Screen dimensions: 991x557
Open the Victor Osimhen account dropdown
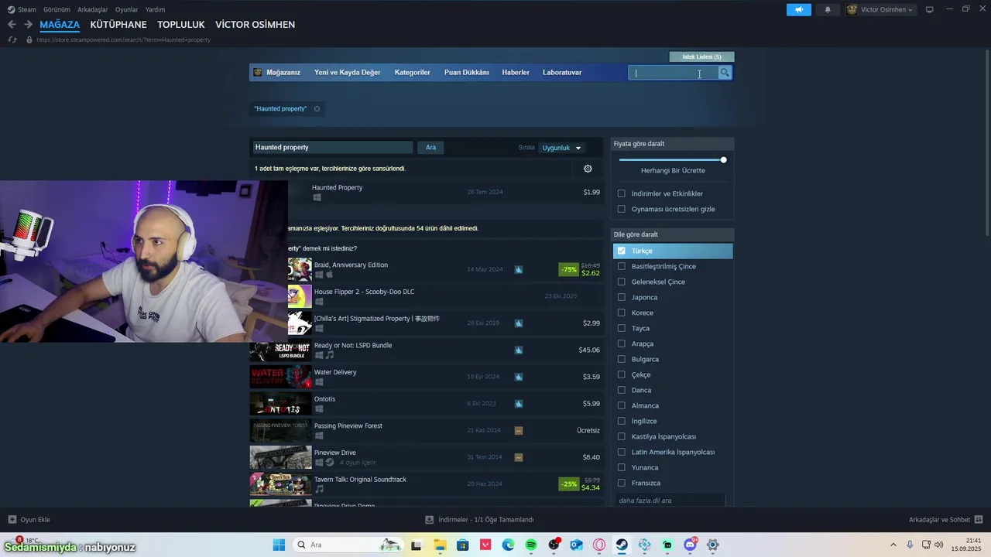click(x=880, y=9)
